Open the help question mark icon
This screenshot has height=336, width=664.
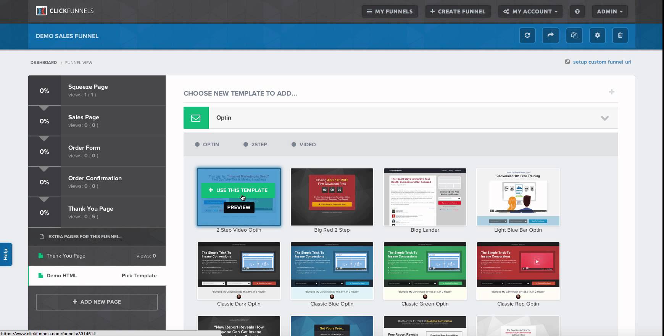577,11
